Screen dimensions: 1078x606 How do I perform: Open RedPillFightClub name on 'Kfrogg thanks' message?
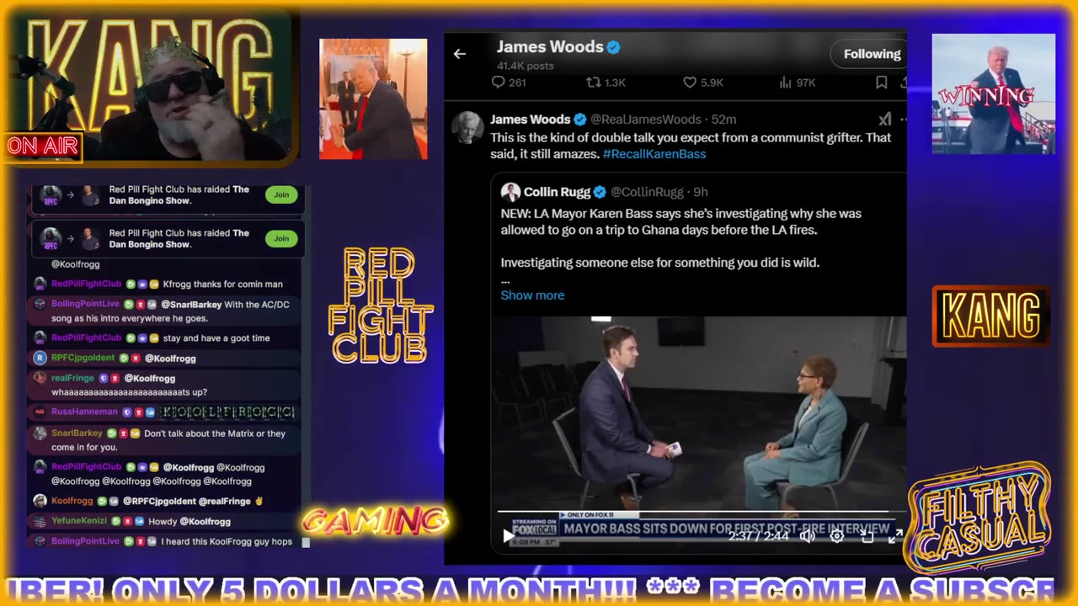(x=87, y=284)
